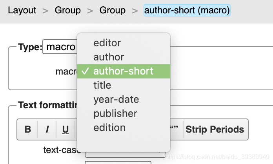Choose year-date from the macro list
Screen dimensions: 273x164
[x=124, y=99]
